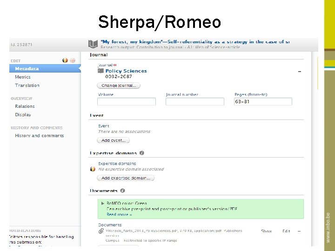Open the Translation section in sidebar
This screenshot has width=335, height=251.
(27, 86)
